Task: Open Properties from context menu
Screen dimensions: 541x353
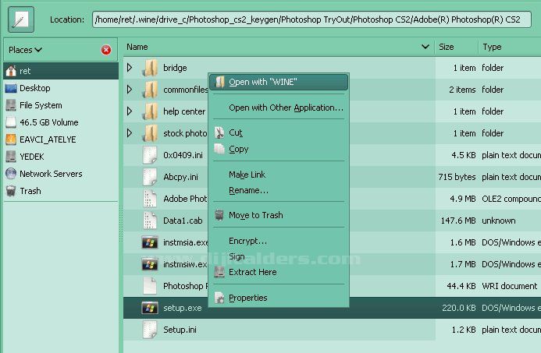Action: click(x=279, y=298)
